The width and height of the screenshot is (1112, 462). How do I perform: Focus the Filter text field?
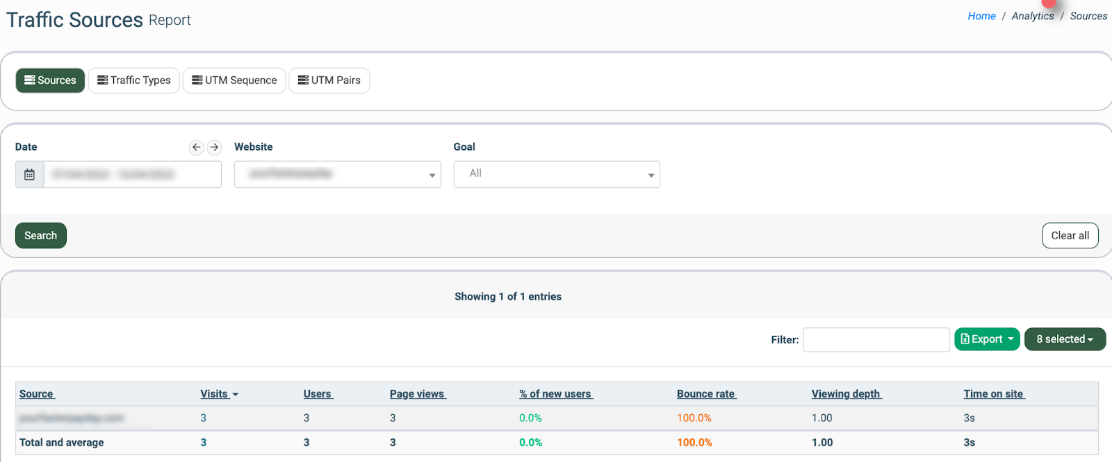(x=876, y=340)
